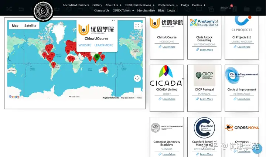This screenshot has width=266, height=157.
Task: Open the map camera controls button
Action: (137, 78)
